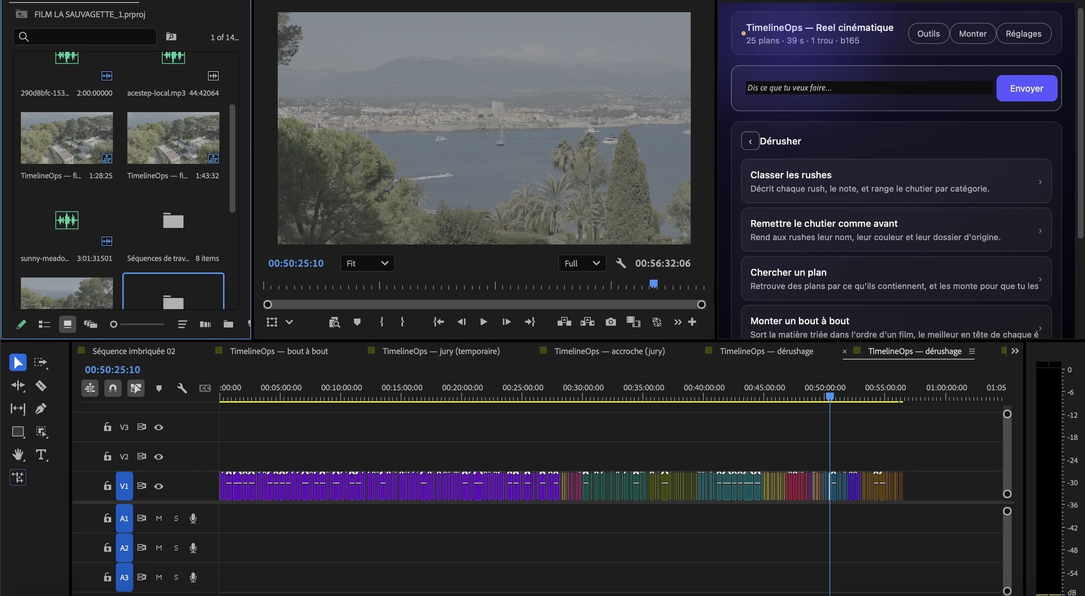This screenshot has height=596, width=1085.
Task: Select the Hand tool
Action: [x=18, y=454]
